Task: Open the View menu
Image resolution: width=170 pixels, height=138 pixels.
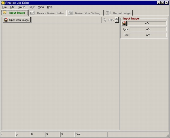Action: [x=41, y=7]
